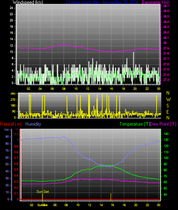Click the S compass letter beside wind direction chart
The image size is (178, 210).
[168, 106]
